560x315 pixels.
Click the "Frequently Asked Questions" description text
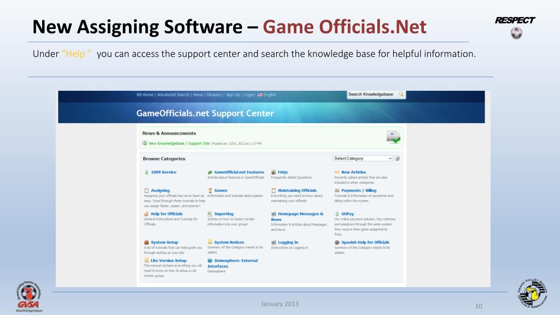[291, 178]
